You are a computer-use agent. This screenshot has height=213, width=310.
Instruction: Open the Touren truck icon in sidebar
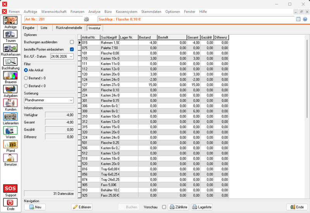pyautogui.click(x=10, y=34)
